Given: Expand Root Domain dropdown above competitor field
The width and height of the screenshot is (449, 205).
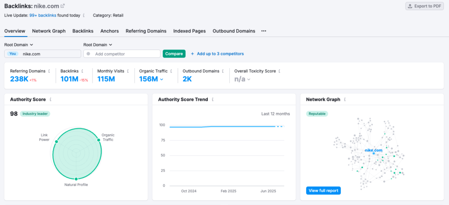Looking at the screenshot, I should click(x=98, y=45).
